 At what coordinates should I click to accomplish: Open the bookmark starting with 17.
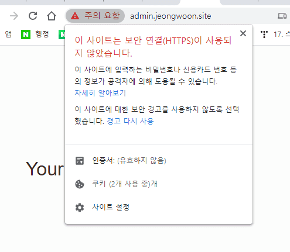click(275, 34)
